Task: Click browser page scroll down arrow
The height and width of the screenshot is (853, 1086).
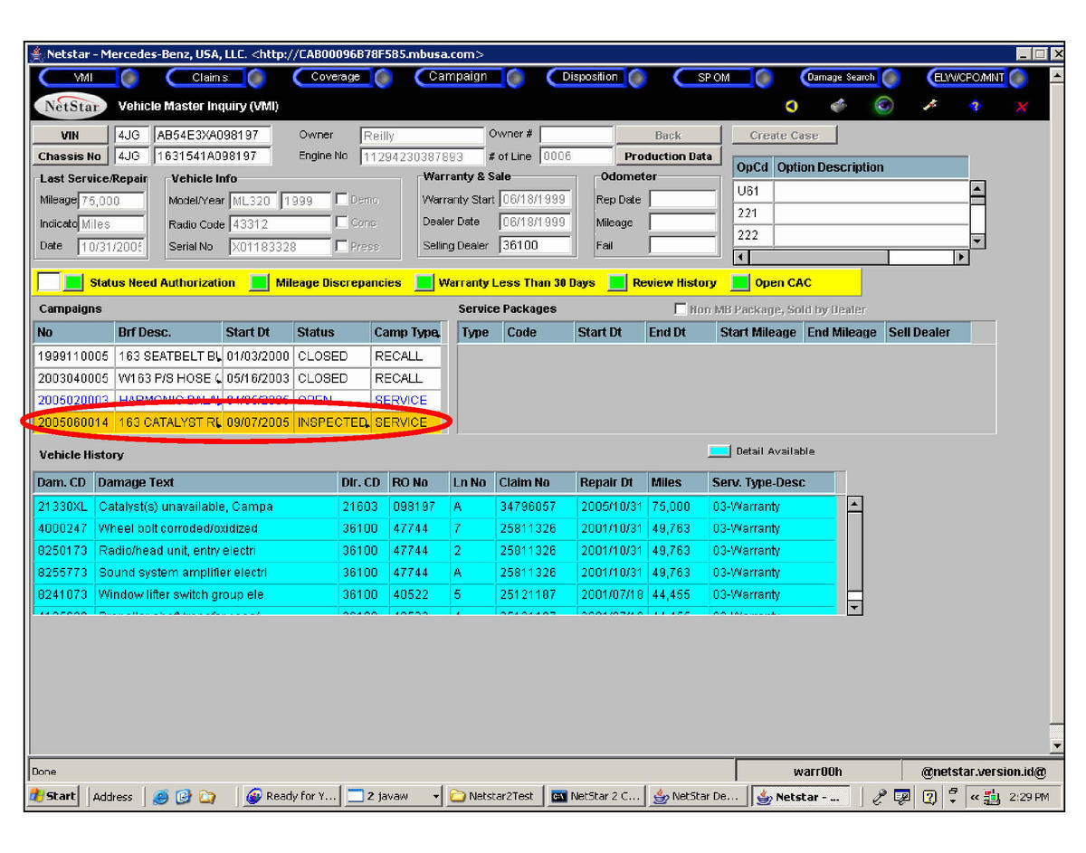Action: [1056, 745]
